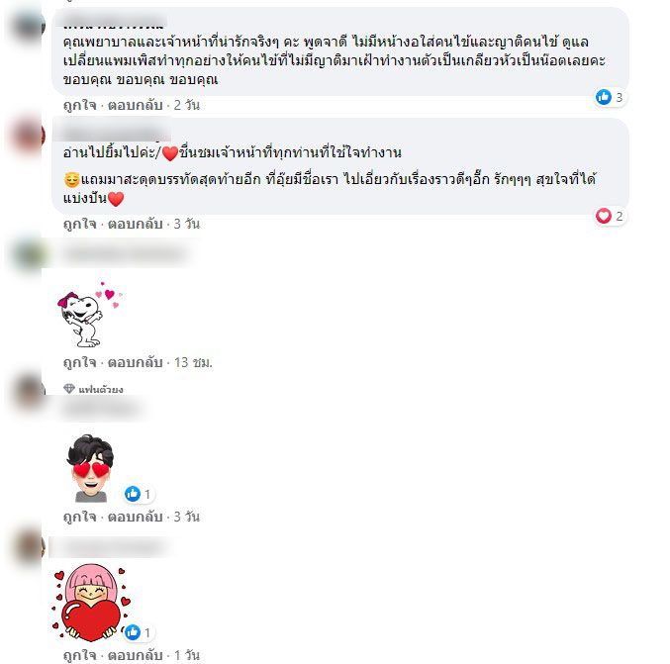Click the heart reaction showing 2 loves

point(611,216)
